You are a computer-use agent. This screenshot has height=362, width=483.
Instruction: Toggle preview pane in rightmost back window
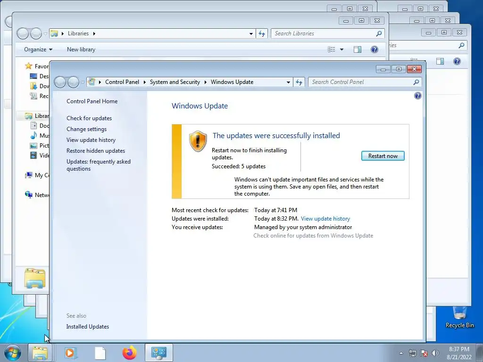tap(440, 61)
